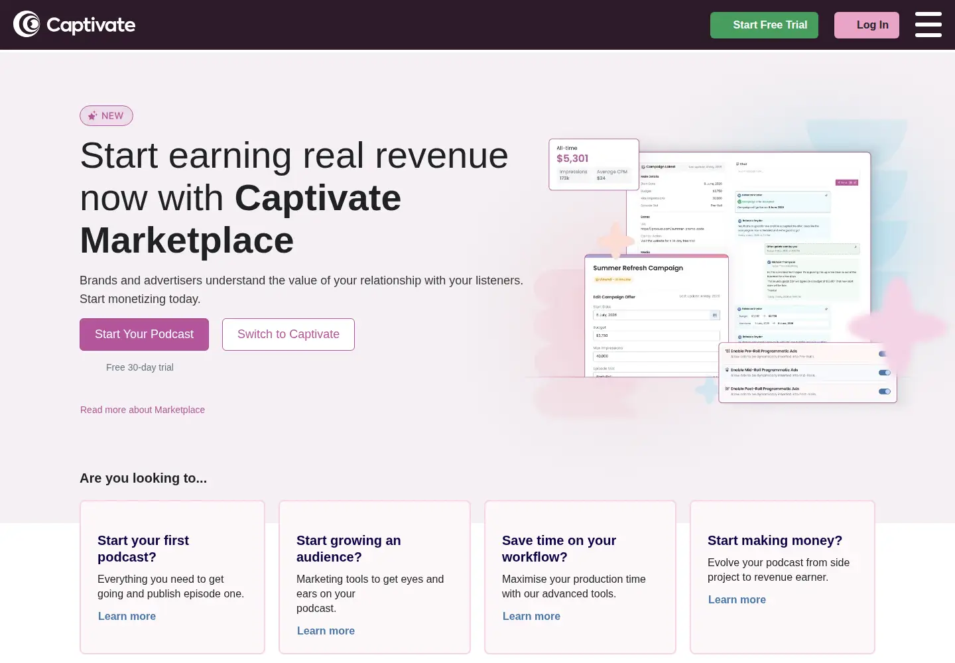Click Learn more under Start growing an audience
The width and height of the screenshot is (955, 663).
[x=326, y=631]
